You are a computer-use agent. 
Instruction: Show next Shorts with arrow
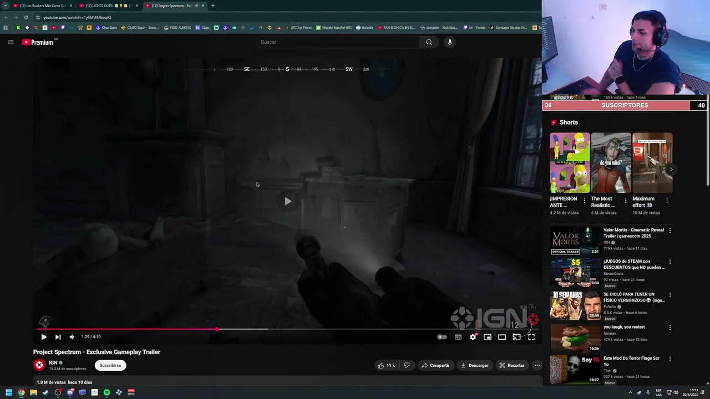click(671, 170)
